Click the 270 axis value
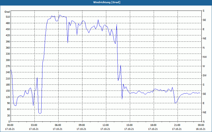212x132 pixels. coord(8,66)
